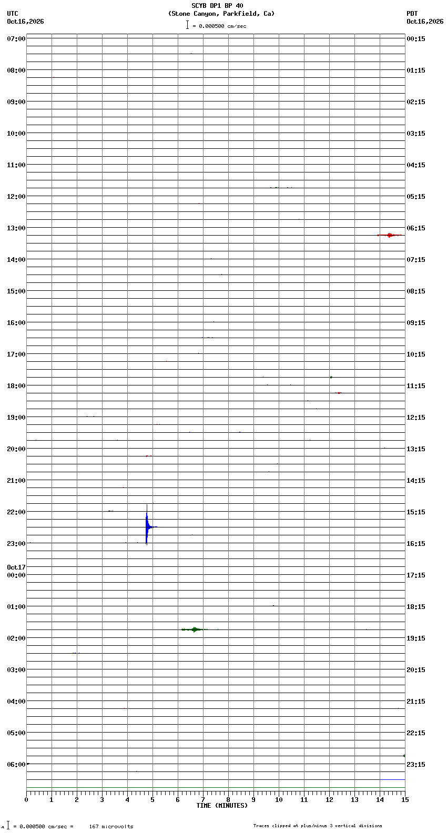
Task: Click the '11:15' PDT row label
Action: tap(416, 386)
